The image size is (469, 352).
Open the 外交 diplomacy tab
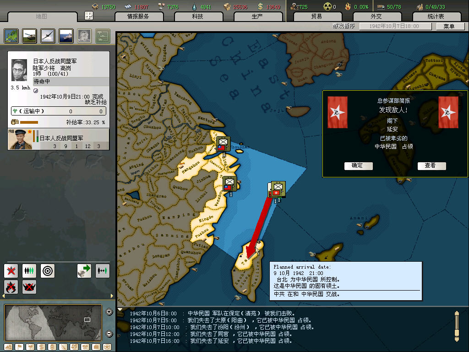[x=376, y=16]
